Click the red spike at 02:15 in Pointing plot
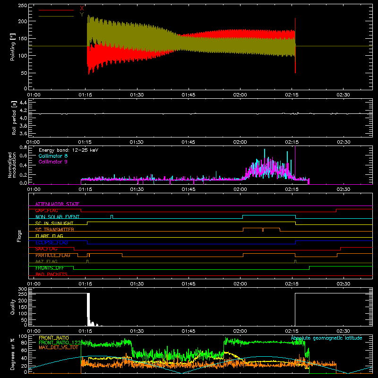 [x=295, y=45]
